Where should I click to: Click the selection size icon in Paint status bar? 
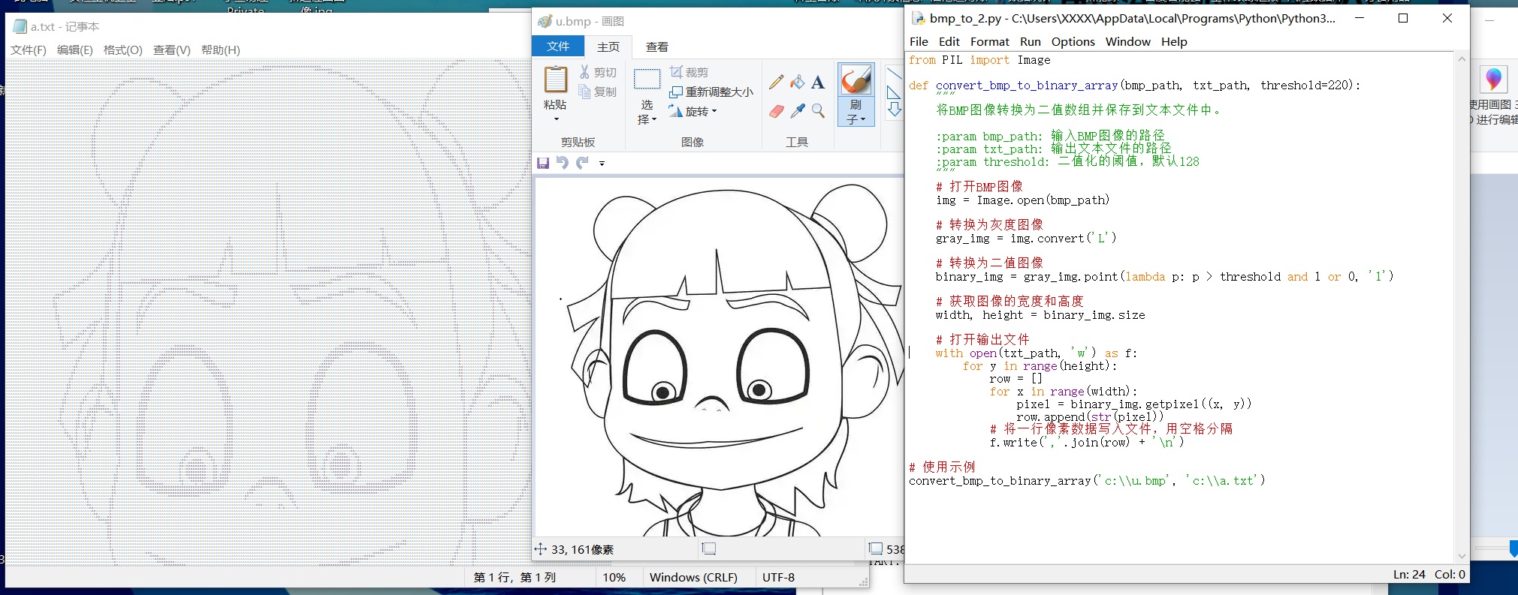[x=709, y=549]
